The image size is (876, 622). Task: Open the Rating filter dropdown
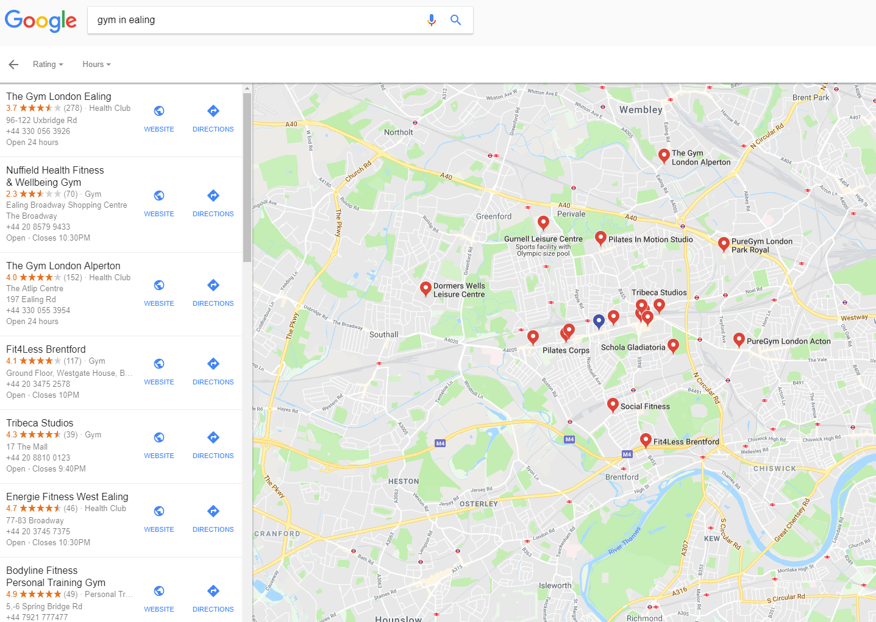[x=48, y=64]
